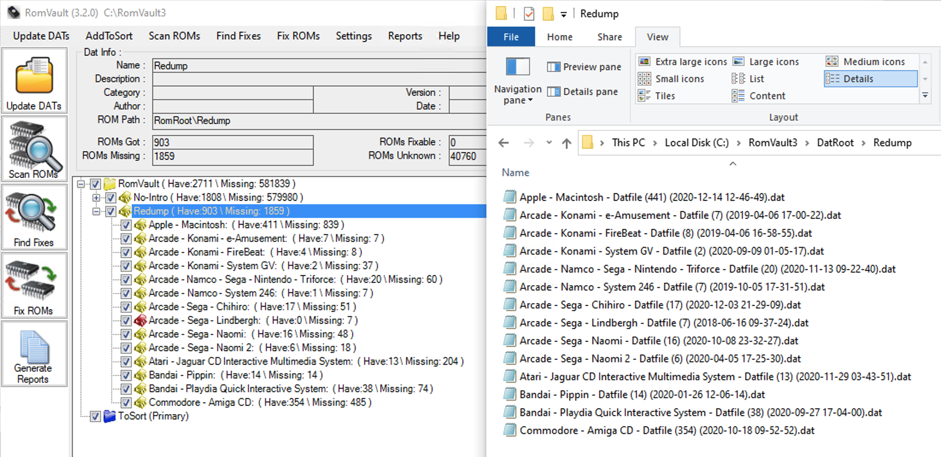
Task: Click the ROM Path field showing RomRoot\Redump
Action: 319,121
